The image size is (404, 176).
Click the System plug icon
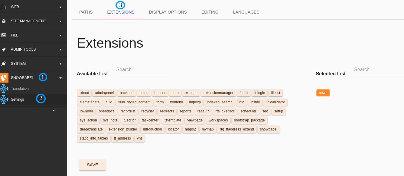click(4, 64)
